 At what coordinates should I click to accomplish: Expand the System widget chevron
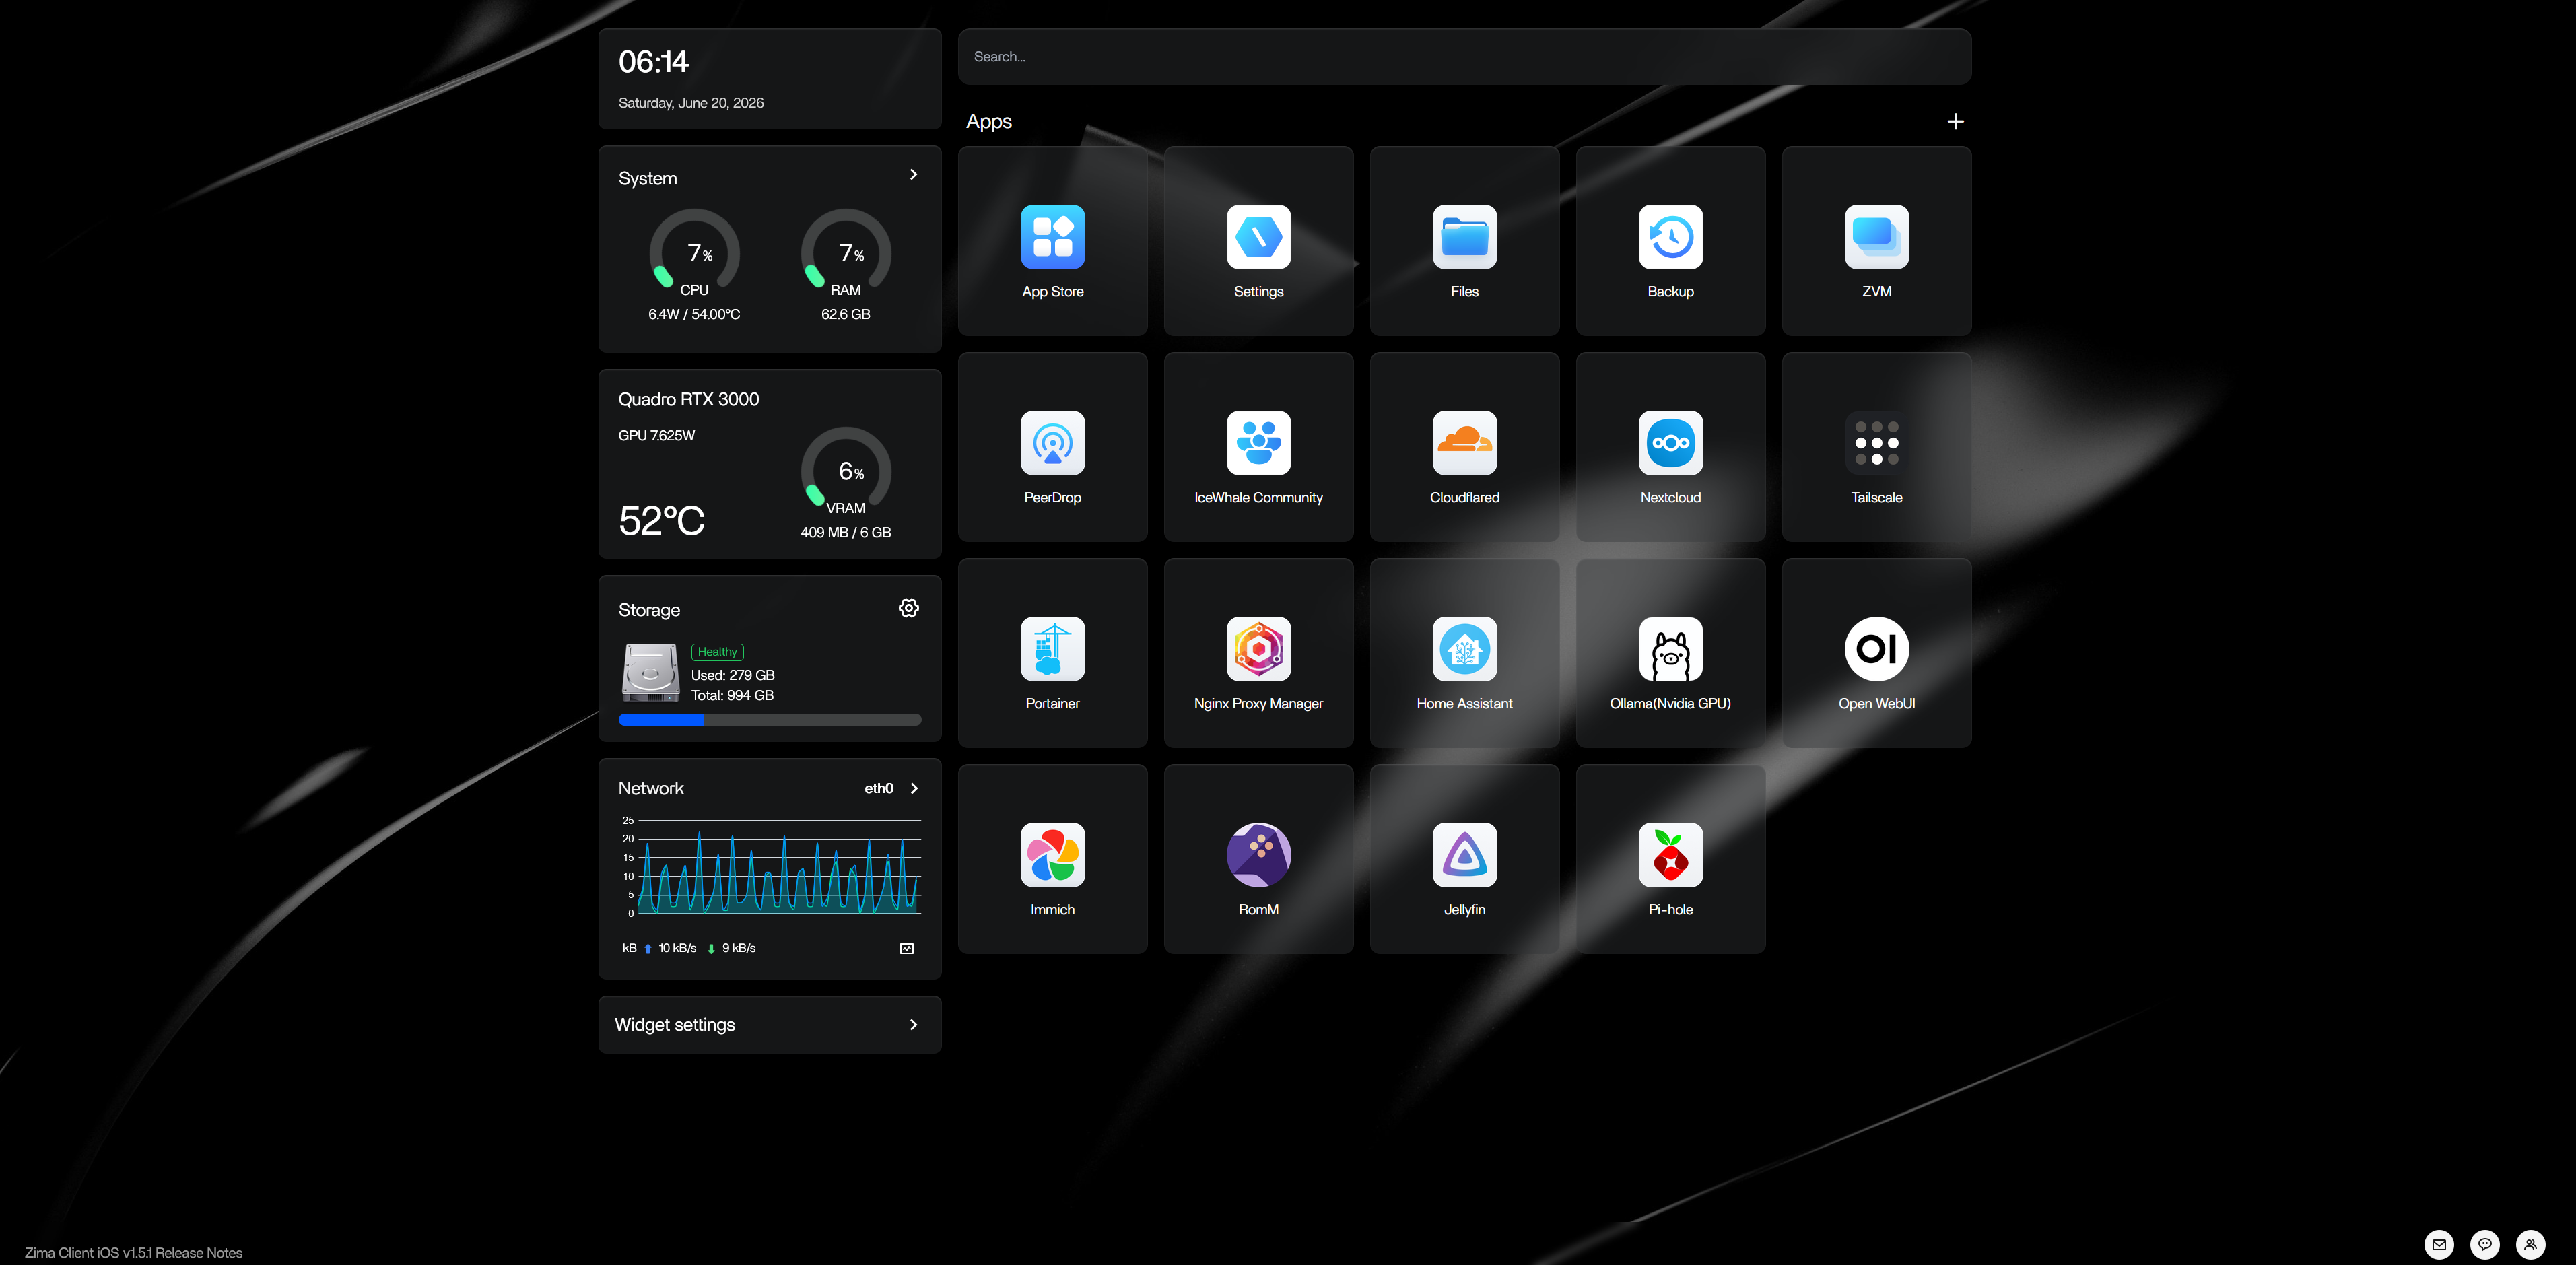(x=913, y=174)
